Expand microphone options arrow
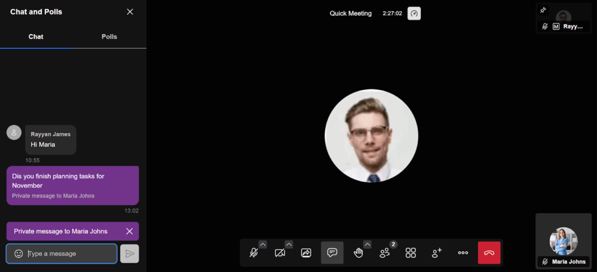The height and width of the screenshot is (272, 597). coord(262,244)
